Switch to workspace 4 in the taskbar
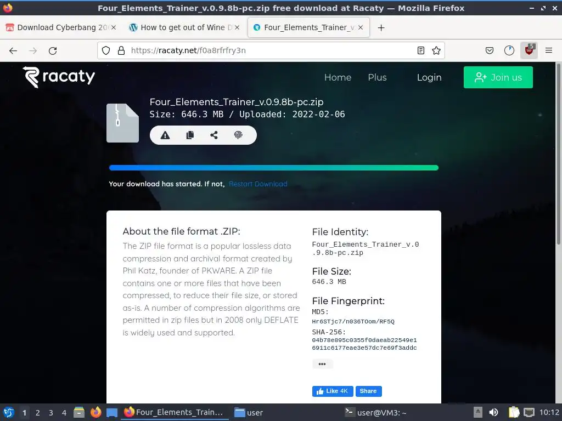The height and width of the screenshot is (421, 562). [64, 413]
